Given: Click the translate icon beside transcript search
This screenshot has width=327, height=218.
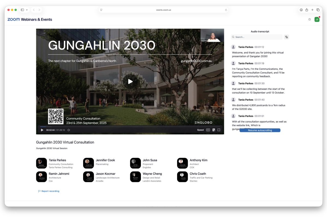Looking at the screenshot, I should point(286,37).
